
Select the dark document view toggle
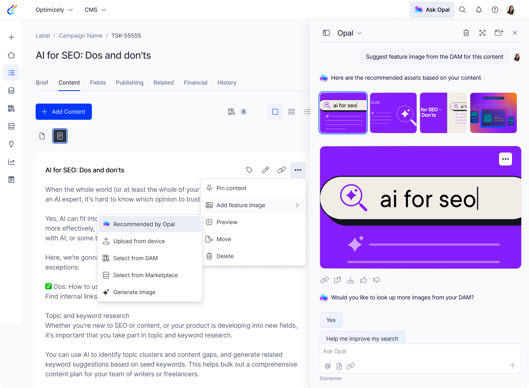pos(60,136)
